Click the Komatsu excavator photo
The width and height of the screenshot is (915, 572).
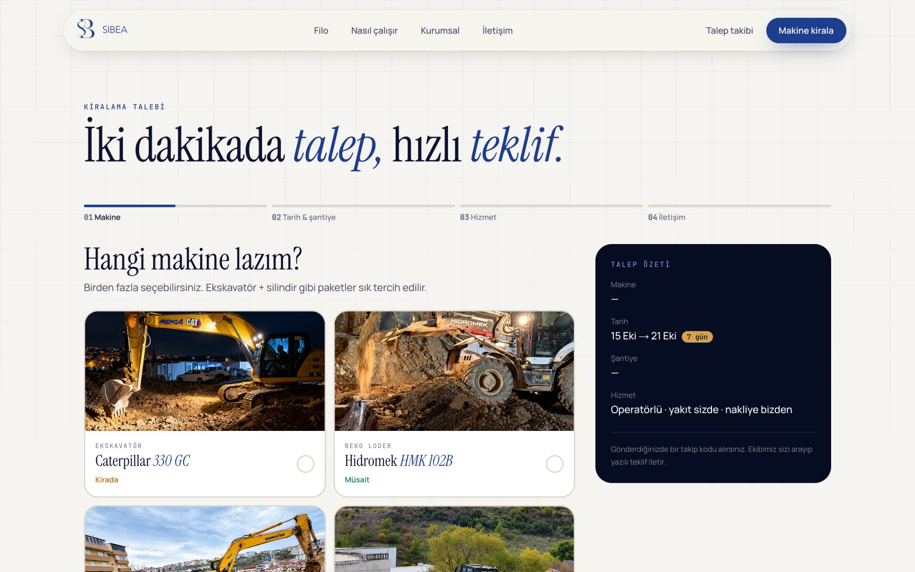(205, 539)
